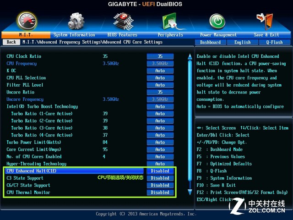Screen dimensions: 293x220
Task: Toggle C6/C7 State Support Disabled value
Action: [160, 185]
